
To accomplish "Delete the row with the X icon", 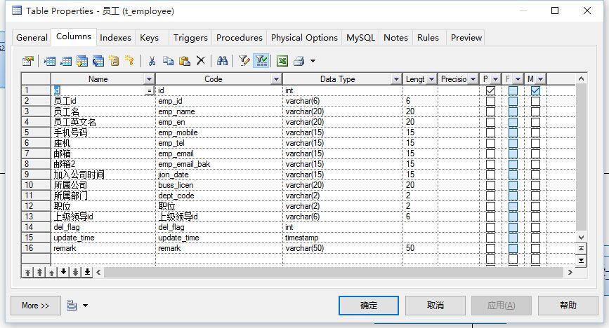I will coord(200,60).
